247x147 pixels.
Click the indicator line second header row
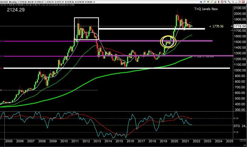37,5
